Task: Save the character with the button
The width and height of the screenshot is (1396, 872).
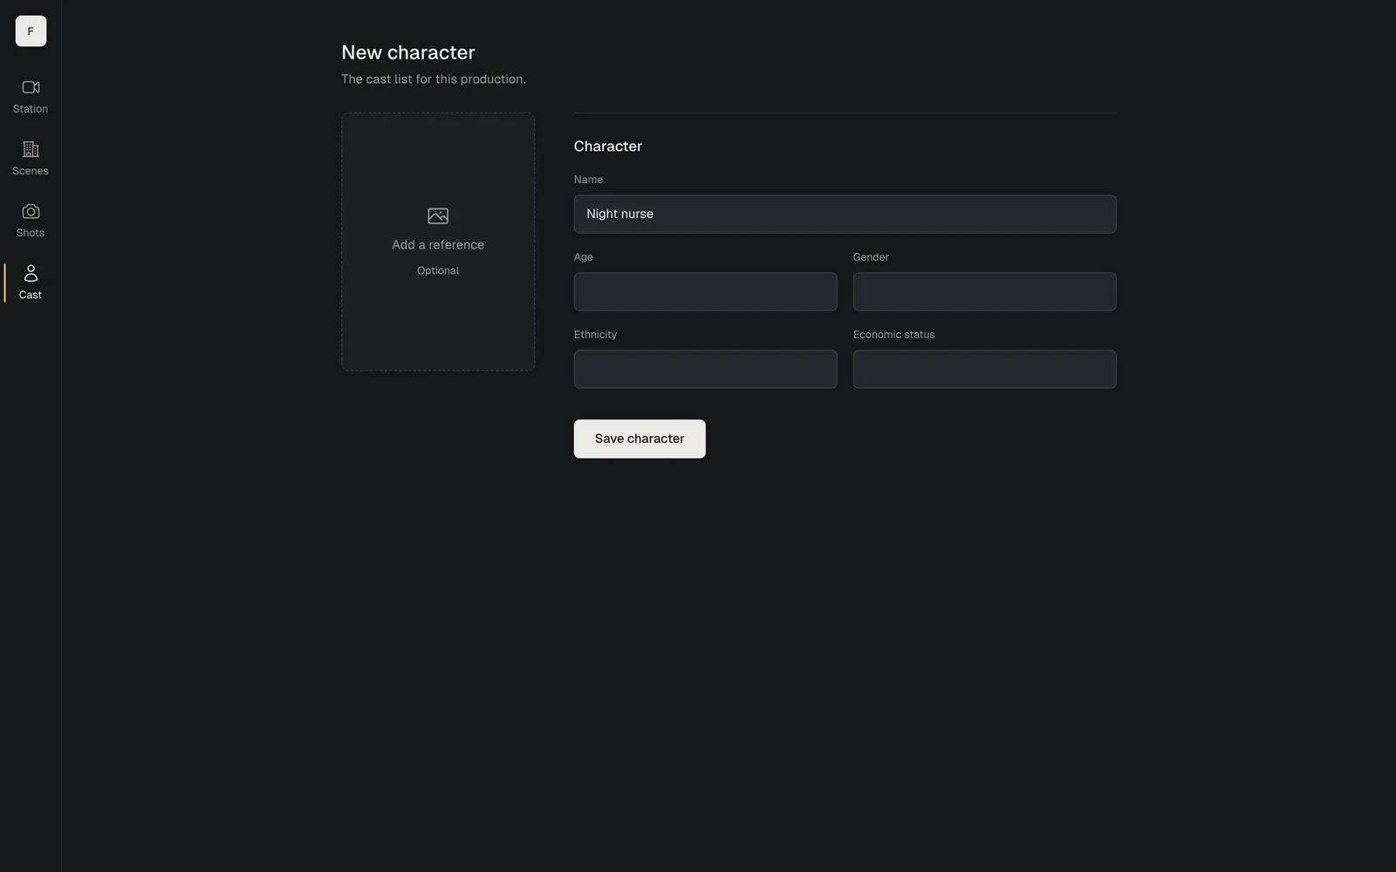Action: 640,439
